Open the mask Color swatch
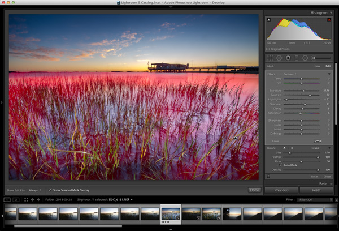 tap(318, 141)
